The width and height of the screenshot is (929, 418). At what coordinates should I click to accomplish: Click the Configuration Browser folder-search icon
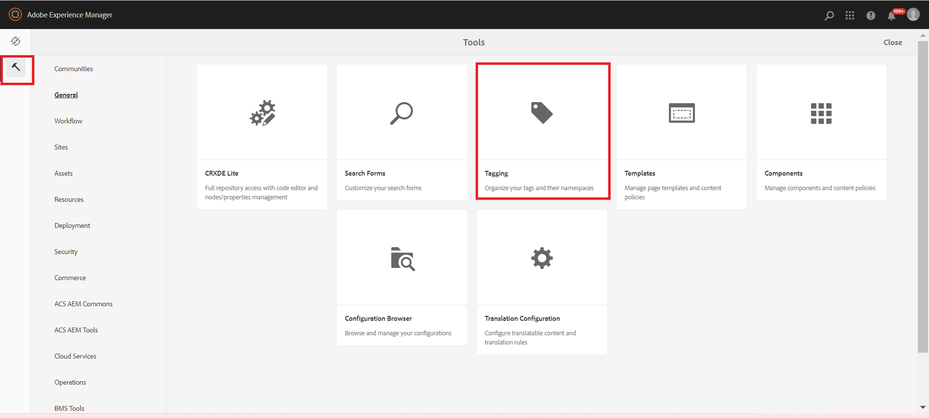click(403, 259)
